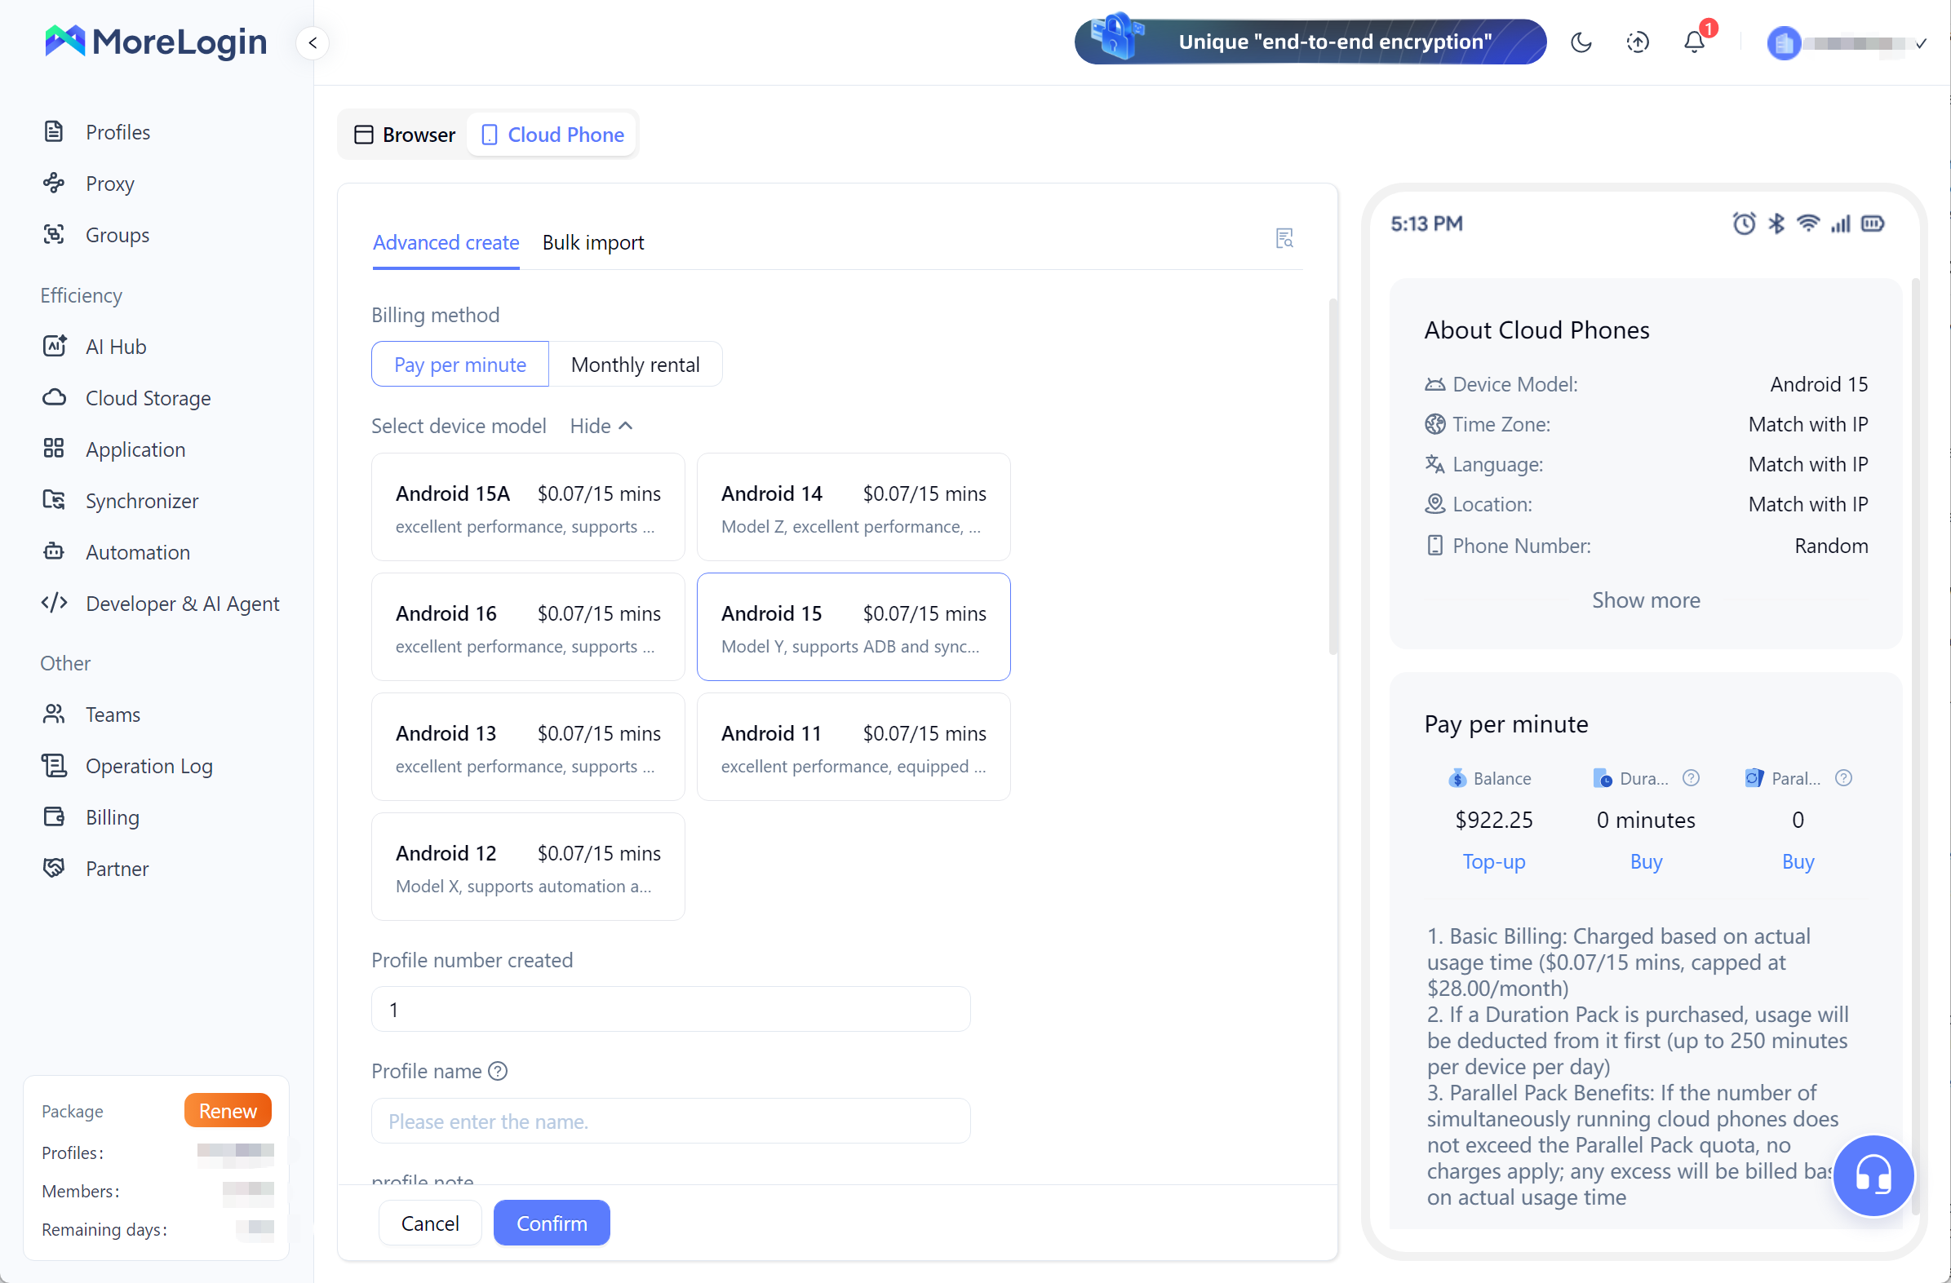Viewport: 1951px width, 1283px height.
Task: Click the phone preview panel scrollbar
Action: [1916, 745]
